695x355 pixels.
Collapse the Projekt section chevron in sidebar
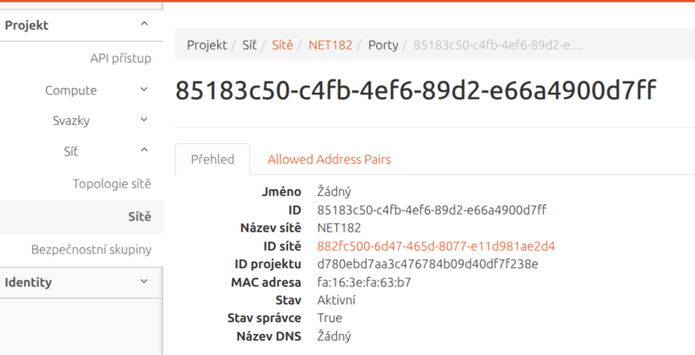[143, 25]
